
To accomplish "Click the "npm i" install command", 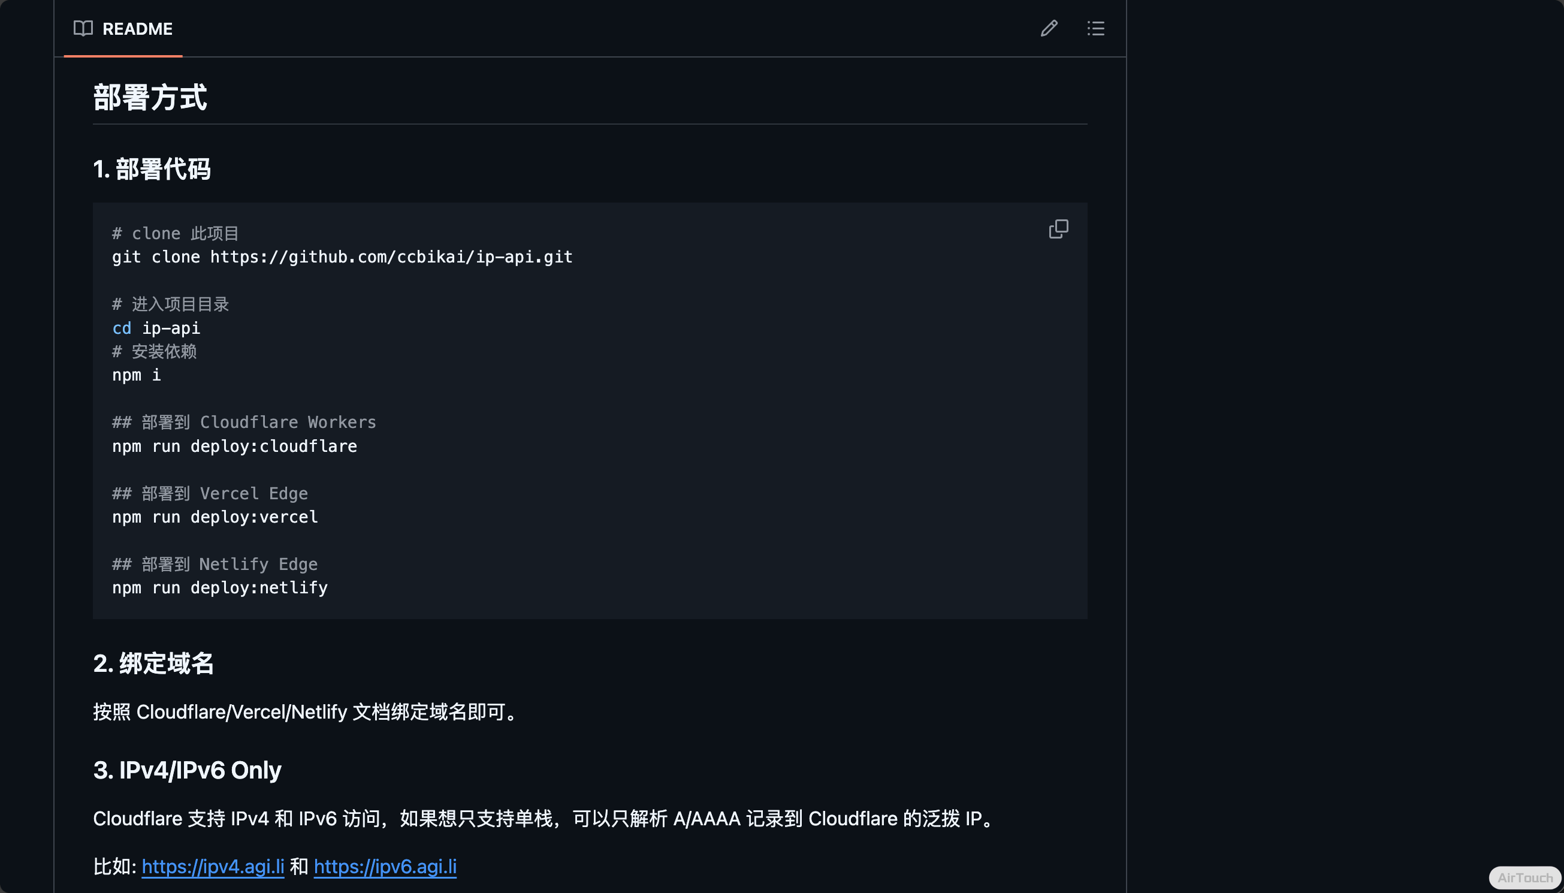I will (x=136, y=375).
